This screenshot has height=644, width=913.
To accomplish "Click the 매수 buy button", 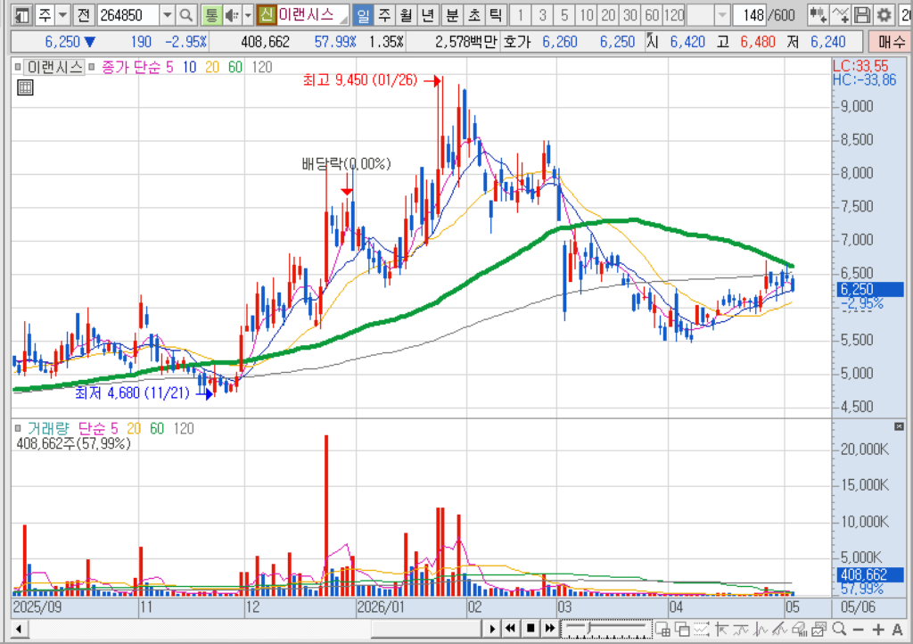I will pos(891,42).
